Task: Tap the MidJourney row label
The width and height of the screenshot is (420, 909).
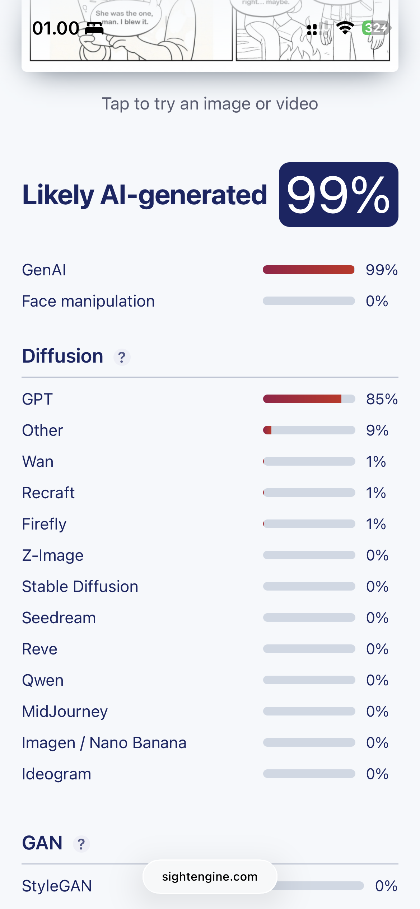Action: tap(65, 711)
